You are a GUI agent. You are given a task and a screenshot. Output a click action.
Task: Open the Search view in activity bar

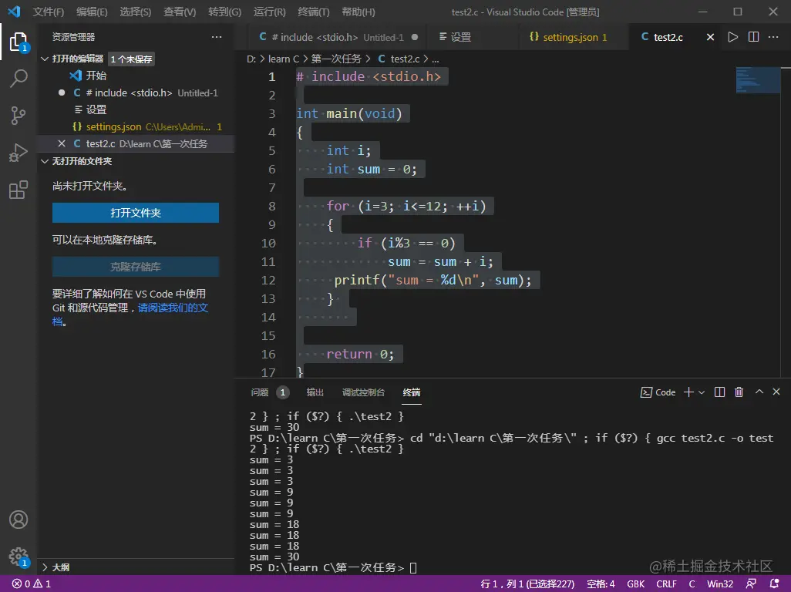click(19, 78)
